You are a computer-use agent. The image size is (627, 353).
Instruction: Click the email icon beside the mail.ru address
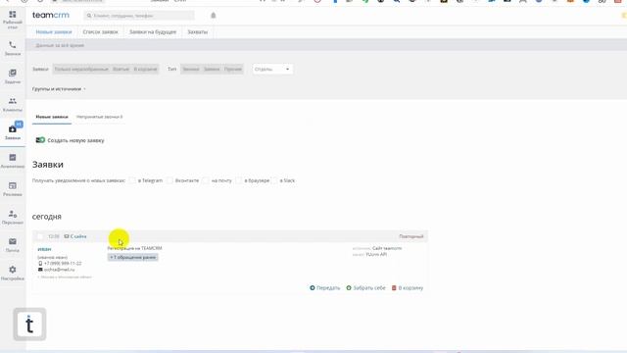coord(40,270)
